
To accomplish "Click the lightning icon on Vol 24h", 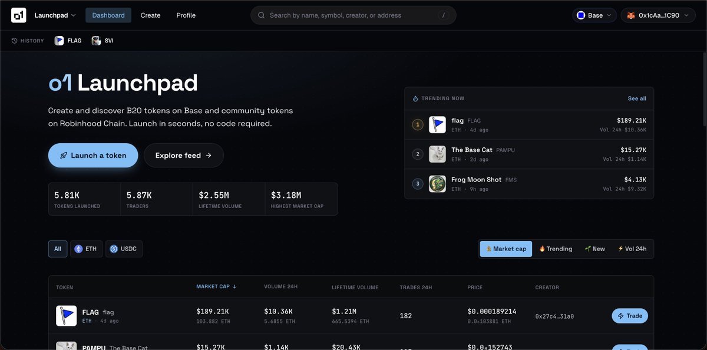I will coord(620,249).
